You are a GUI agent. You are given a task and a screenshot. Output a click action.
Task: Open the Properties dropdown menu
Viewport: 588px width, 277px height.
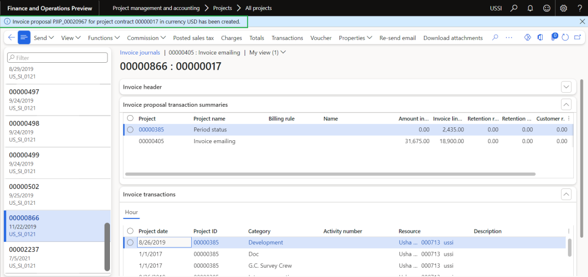tap(355, 38)
